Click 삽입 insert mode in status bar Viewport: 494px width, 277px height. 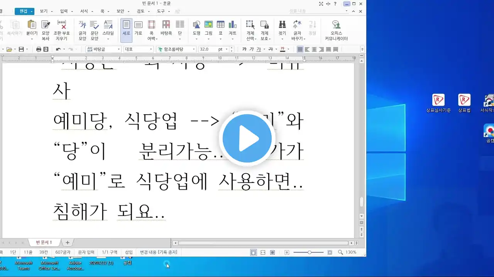[x=129, y=252]
